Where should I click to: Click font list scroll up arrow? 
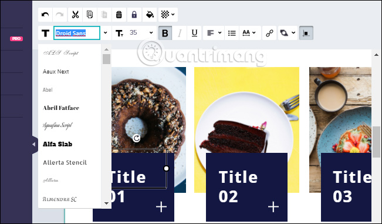(x=106, y=49)
